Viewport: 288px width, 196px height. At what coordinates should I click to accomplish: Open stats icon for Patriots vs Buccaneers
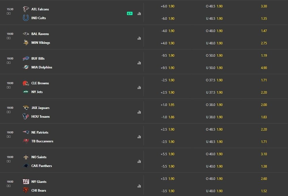pos(139,137)
